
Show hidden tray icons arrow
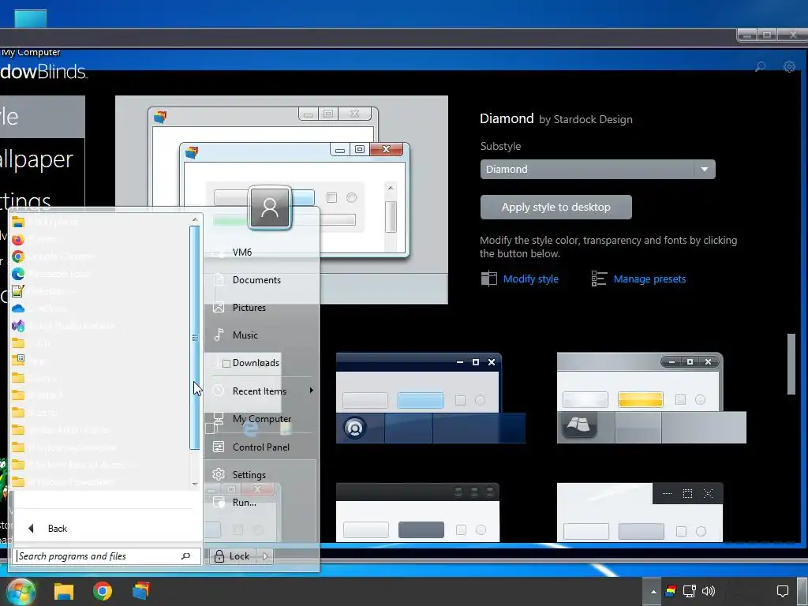[653, 592]
